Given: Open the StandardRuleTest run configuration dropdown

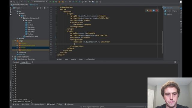Looking at the screenshot, I should click(x=39, y=2).
